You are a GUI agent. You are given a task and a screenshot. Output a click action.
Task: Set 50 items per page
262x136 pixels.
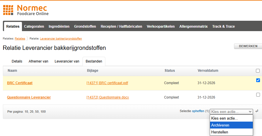coord(37,112)
